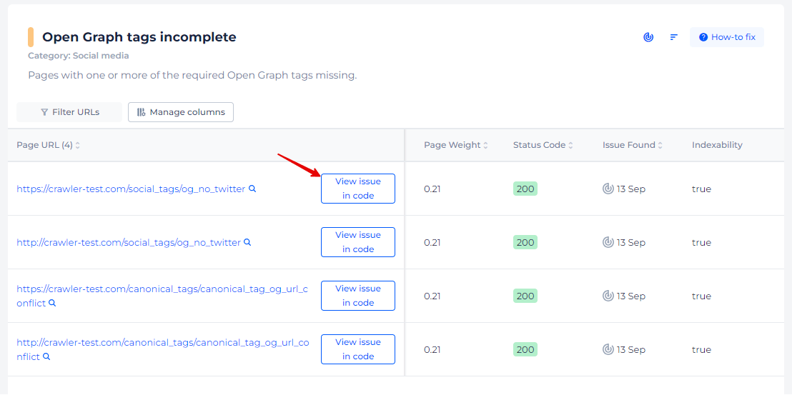Click 200 status badge in https og_no_twitter row

pyautogui.click(x=525, y=189)
